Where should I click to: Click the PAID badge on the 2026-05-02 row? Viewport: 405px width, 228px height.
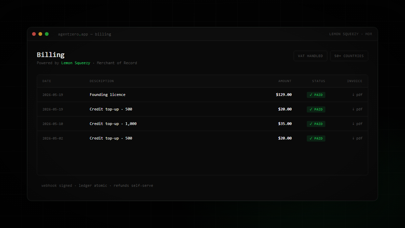coord(316,138)
